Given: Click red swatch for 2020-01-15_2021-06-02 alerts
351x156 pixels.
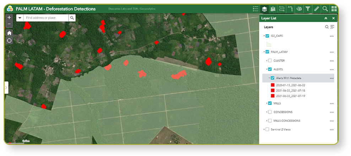Looking at the screenshot, I should pyautogui.click(x=272, y=85).
